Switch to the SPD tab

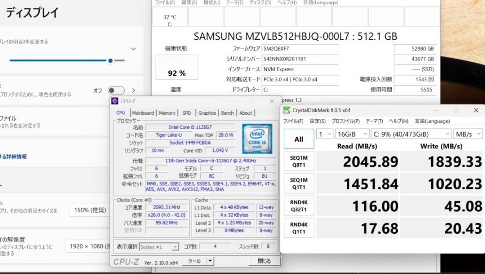[x=187, y=113]
